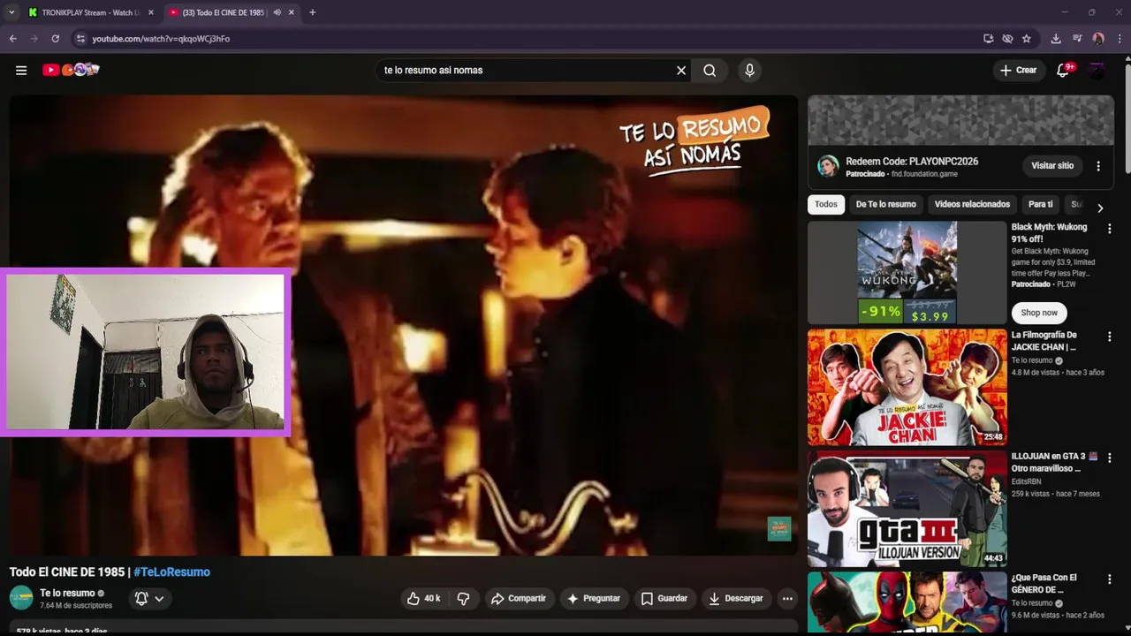This screenshot has width=1131, height=636.
Task: Select the Para ti chip
Action: pos(1041,204)
